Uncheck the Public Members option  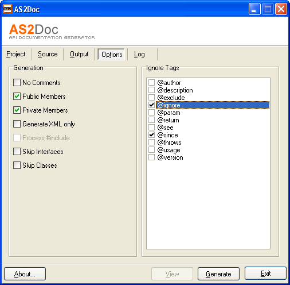click(x=17, y=97)
